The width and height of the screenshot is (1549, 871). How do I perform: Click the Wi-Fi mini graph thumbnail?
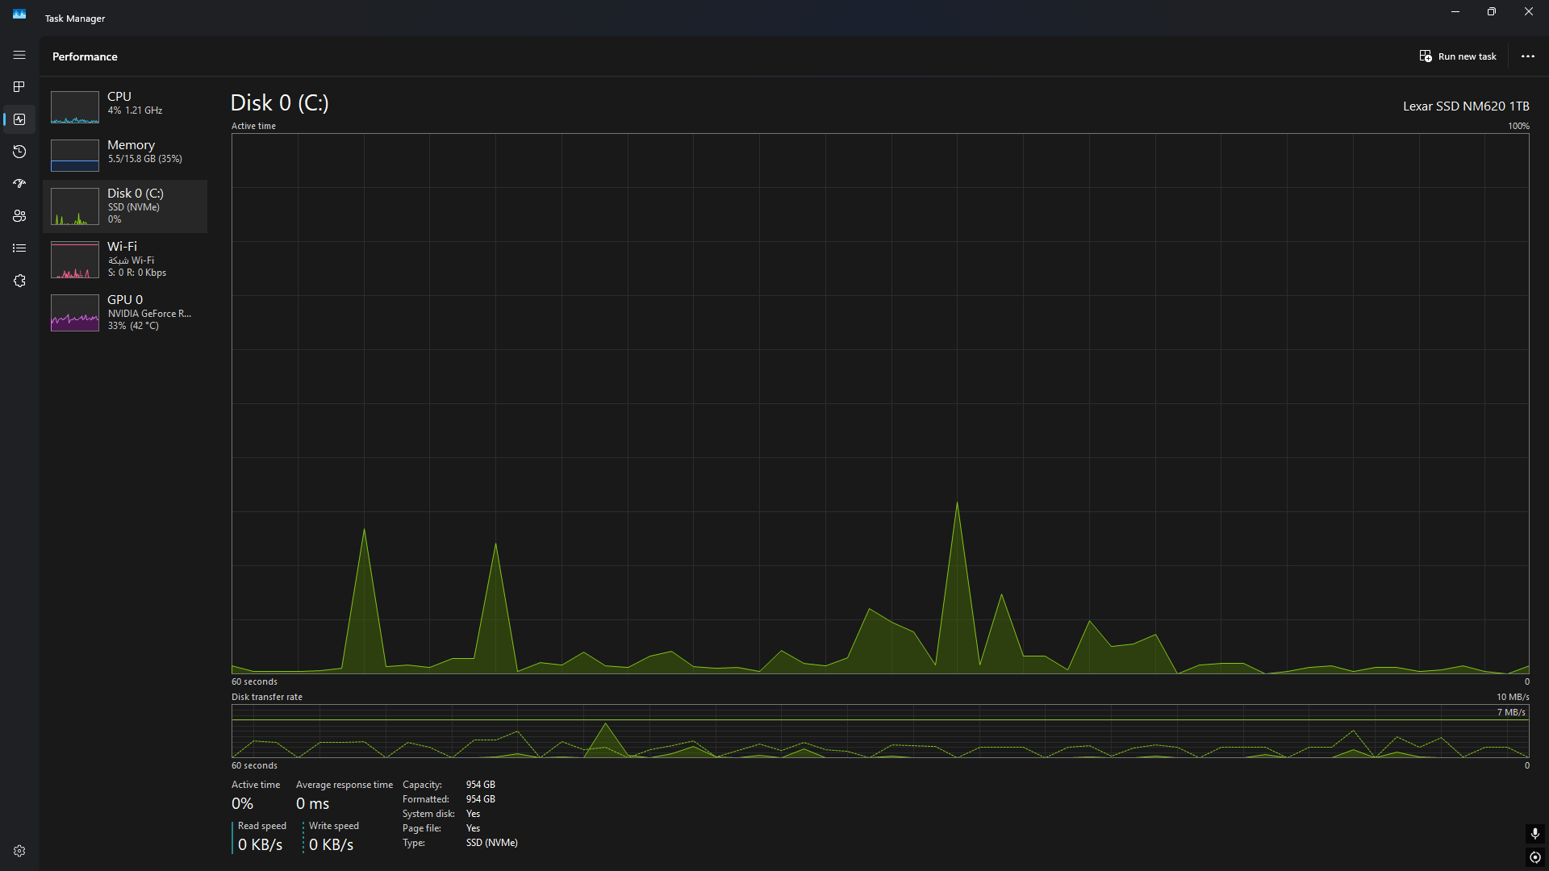click(75, 260)
